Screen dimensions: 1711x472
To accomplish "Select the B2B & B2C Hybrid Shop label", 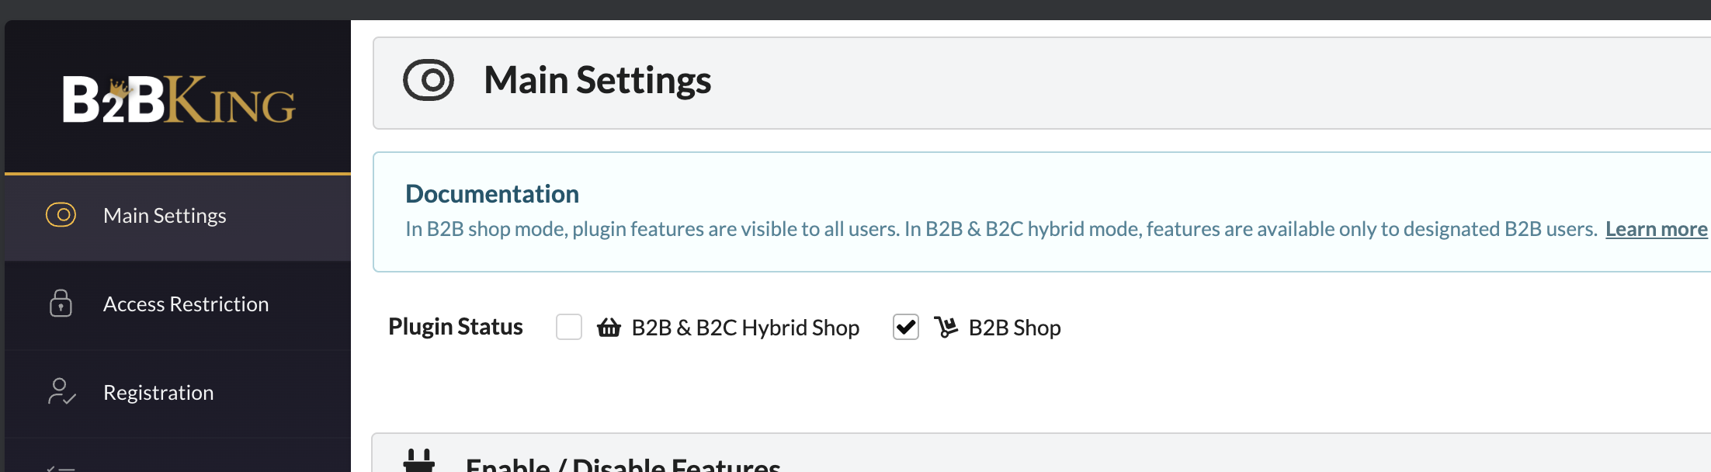I will point(745,328).
